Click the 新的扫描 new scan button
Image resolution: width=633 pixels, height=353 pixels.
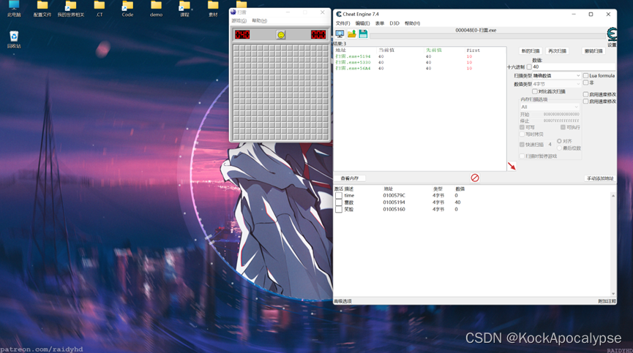531,51
